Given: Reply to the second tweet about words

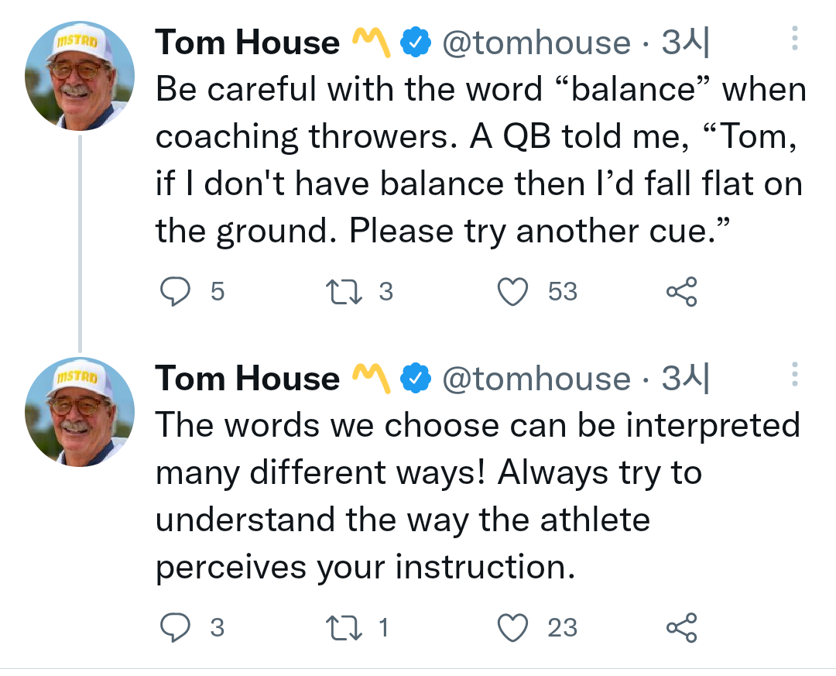Looking at the screenshot, I should pos(175,627).
